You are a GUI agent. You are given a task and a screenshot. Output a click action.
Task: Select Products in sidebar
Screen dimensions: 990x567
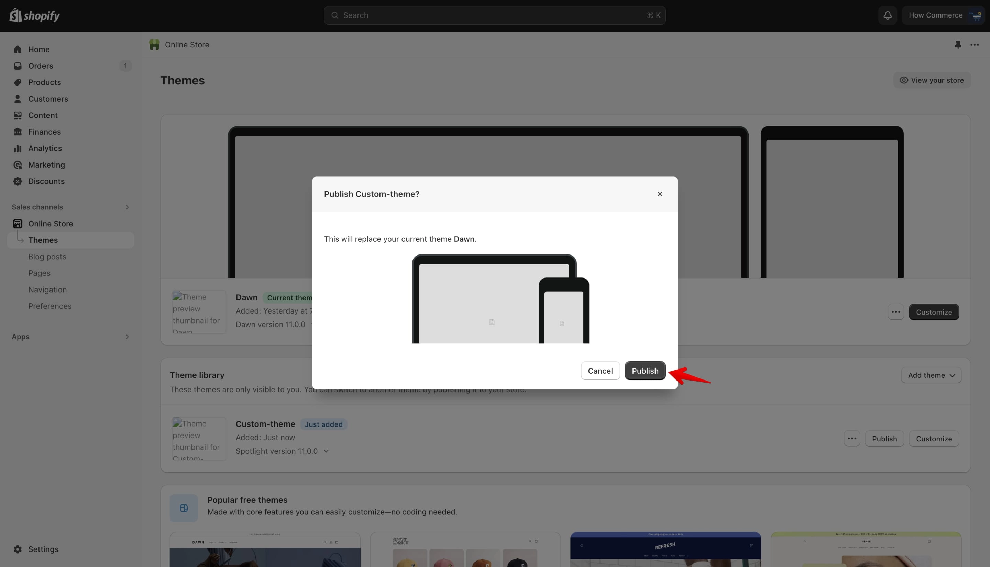pyautogui.click(x=70, y=82)
